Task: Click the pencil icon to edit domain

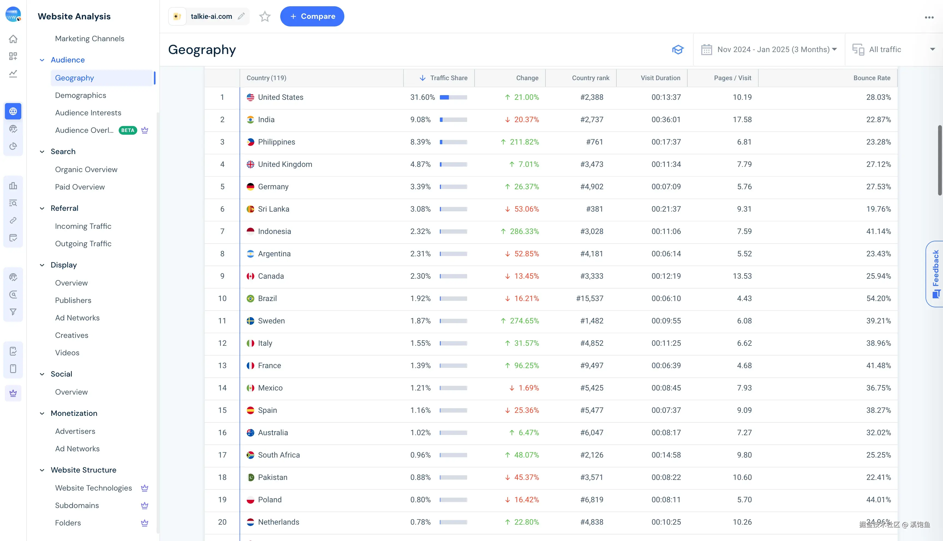Action: point(241,16)
